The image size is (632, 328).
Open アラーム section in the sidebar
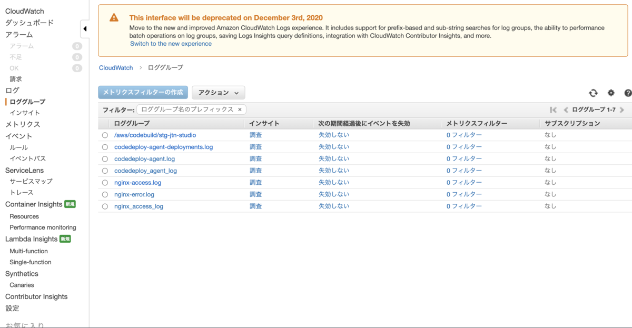(19, 34)
